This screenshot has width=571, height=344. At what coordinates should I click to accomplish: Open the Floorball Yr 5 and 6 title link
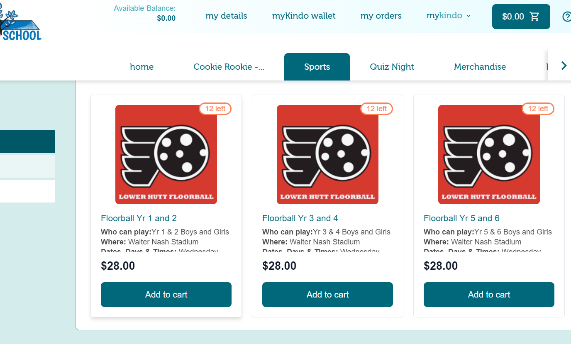[x=461, y=218]
